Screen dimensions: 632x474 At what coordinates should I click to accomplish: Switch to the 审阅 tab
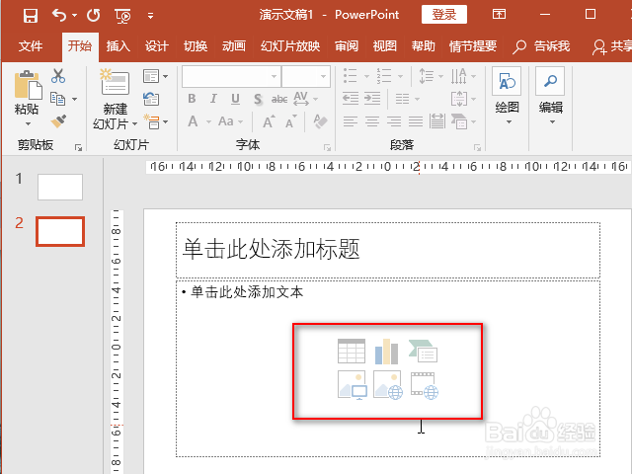tap(347, 46)
